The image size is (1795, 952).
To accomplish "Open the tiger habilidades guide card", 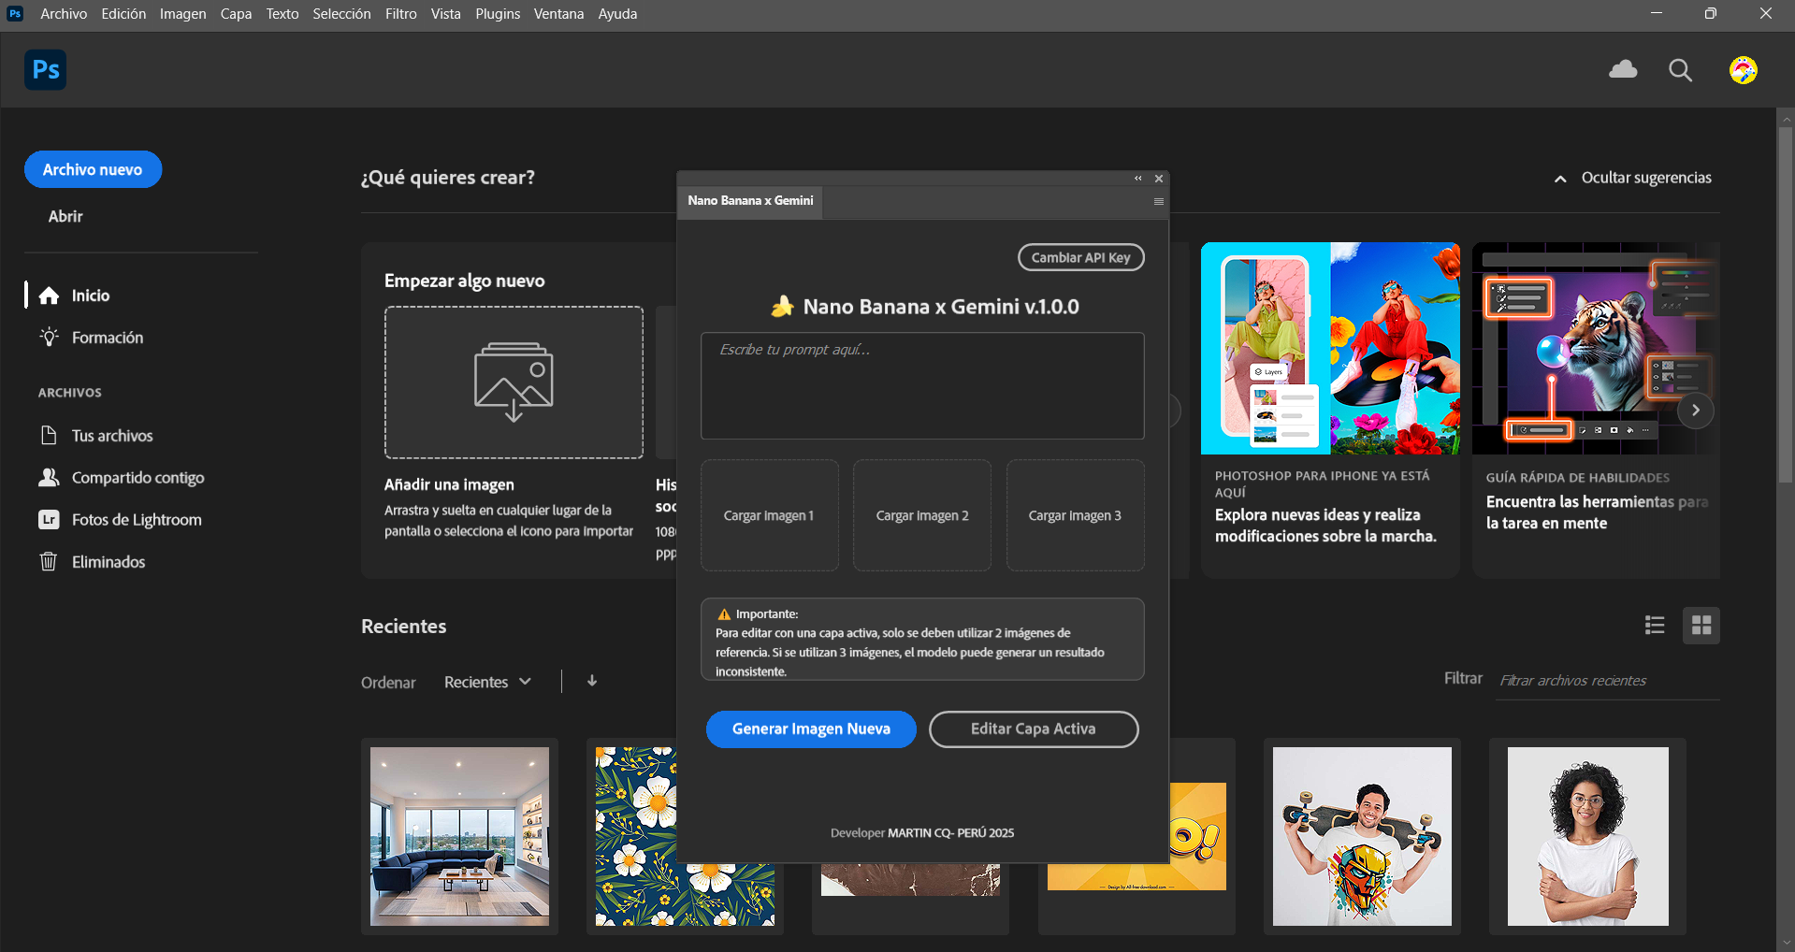I will pos(1596,410).
